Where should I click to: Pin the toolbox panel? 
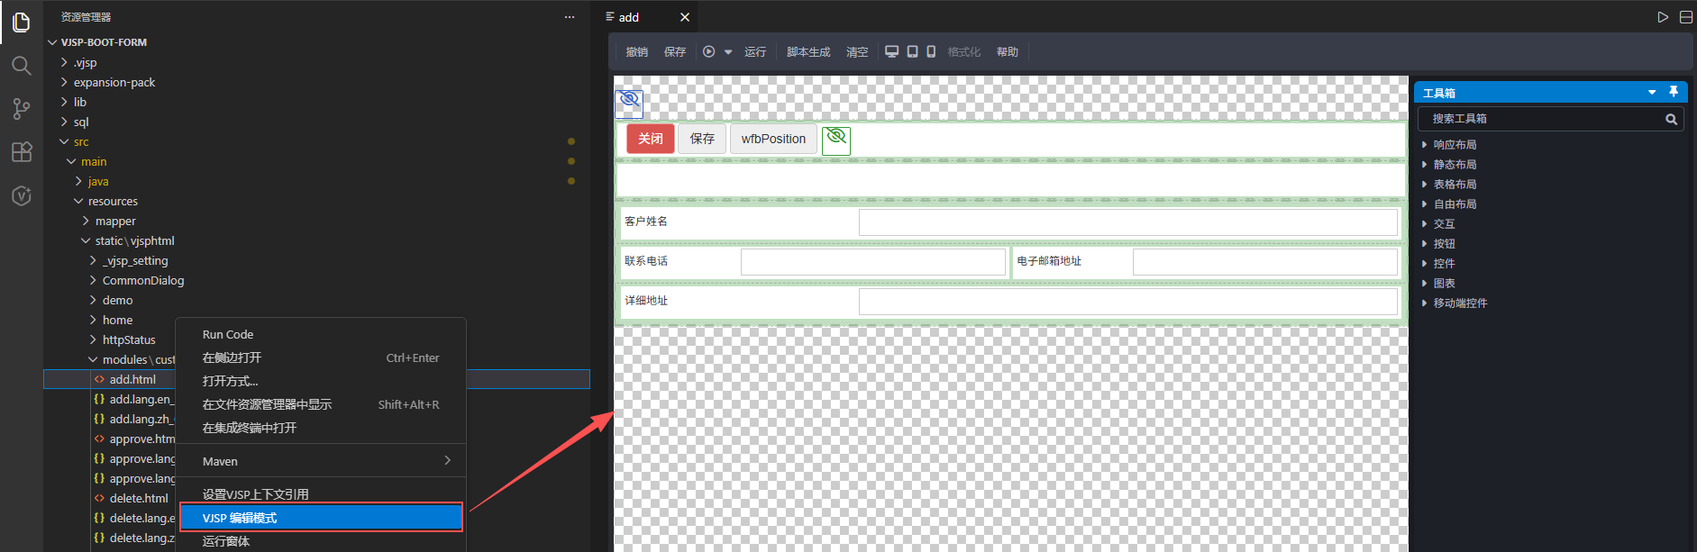(x=1674, y=92)
